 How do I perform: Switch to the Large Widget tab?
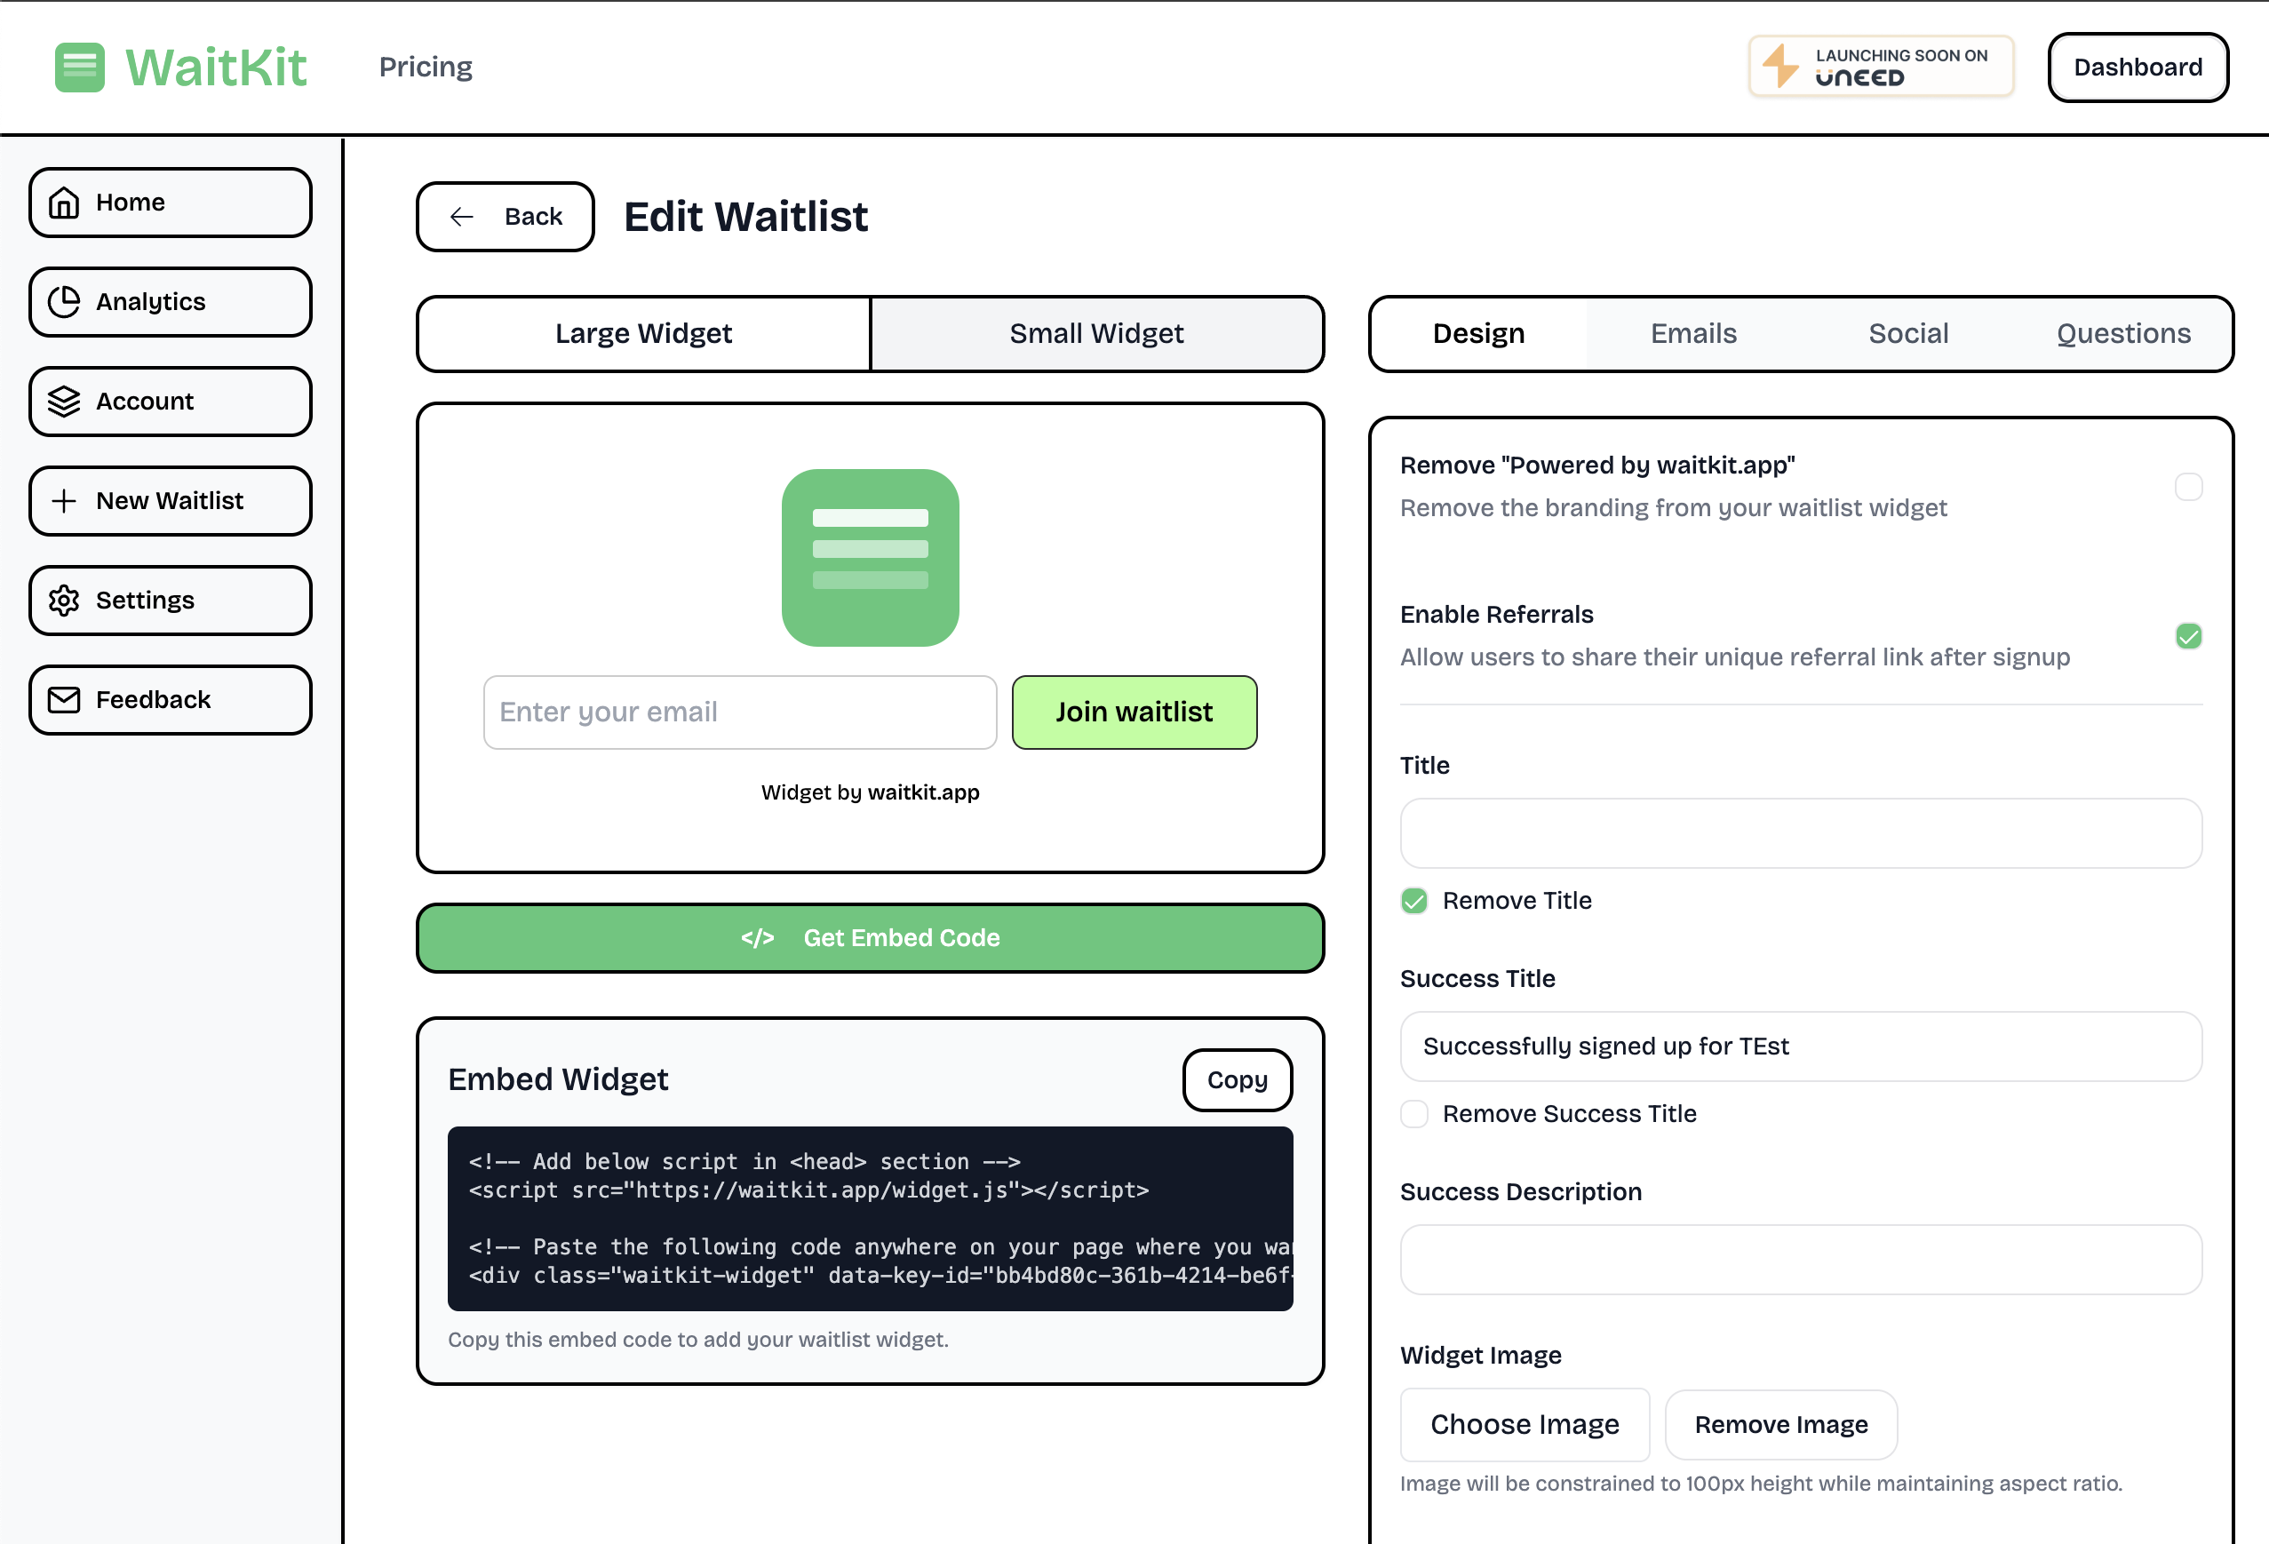click(643, 334)
